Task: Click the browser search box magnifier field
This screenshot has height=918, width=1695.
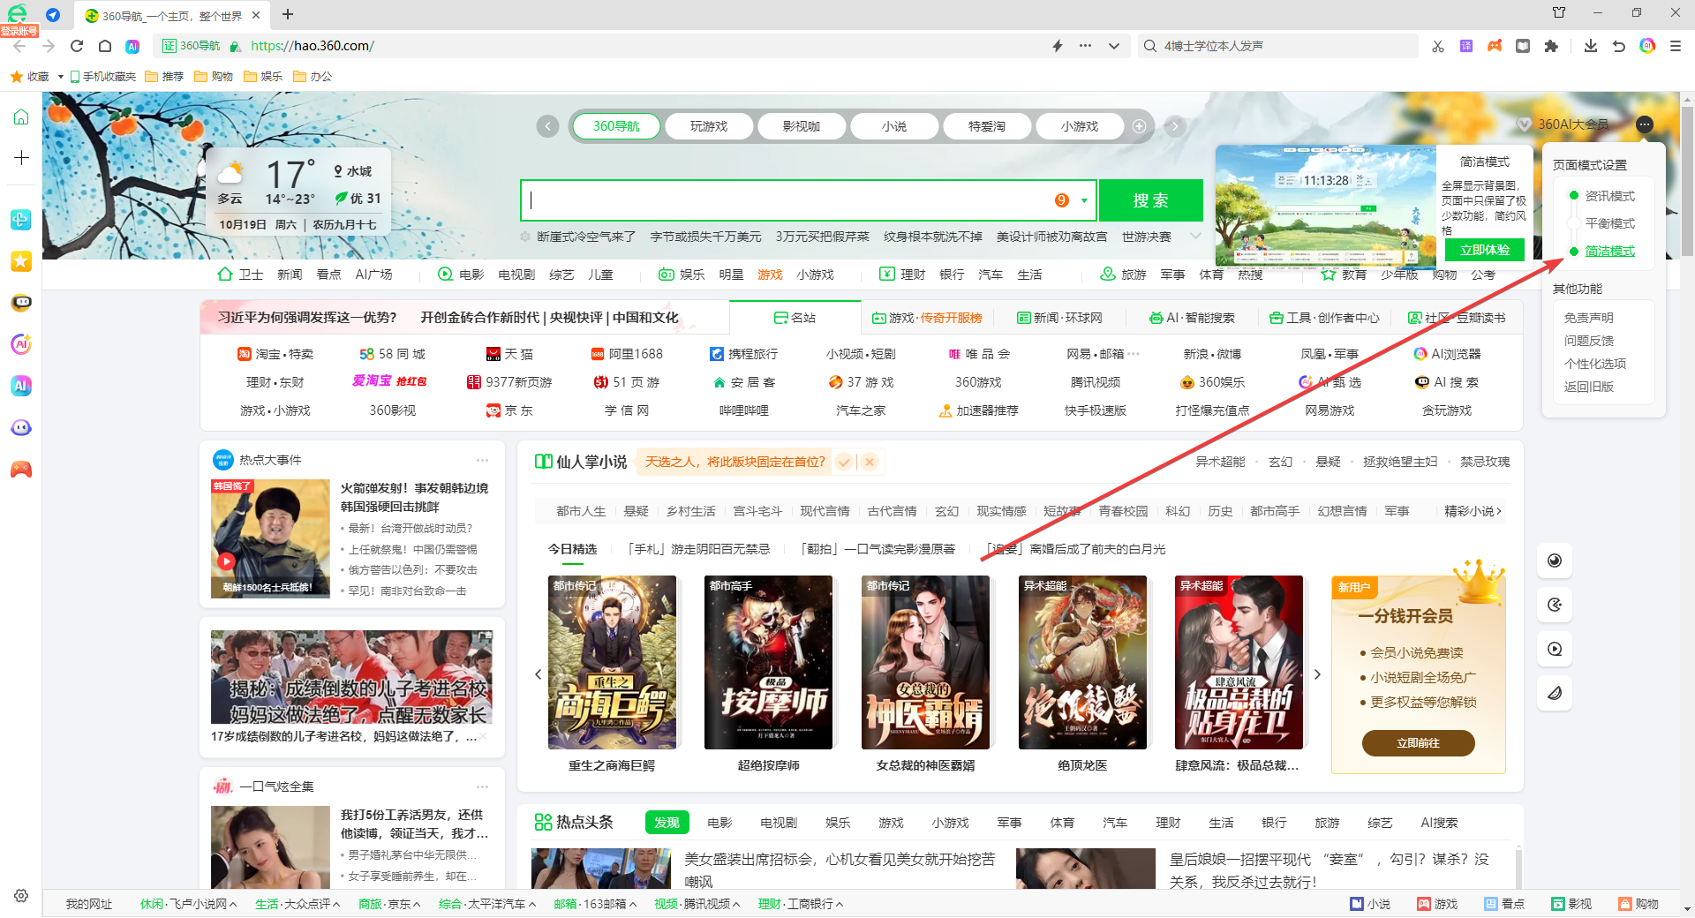Action: point(1278,46)
